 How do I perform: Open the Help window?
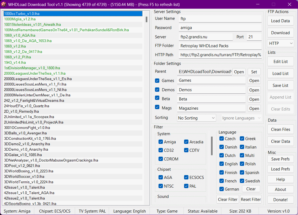[x=280, y=179]
